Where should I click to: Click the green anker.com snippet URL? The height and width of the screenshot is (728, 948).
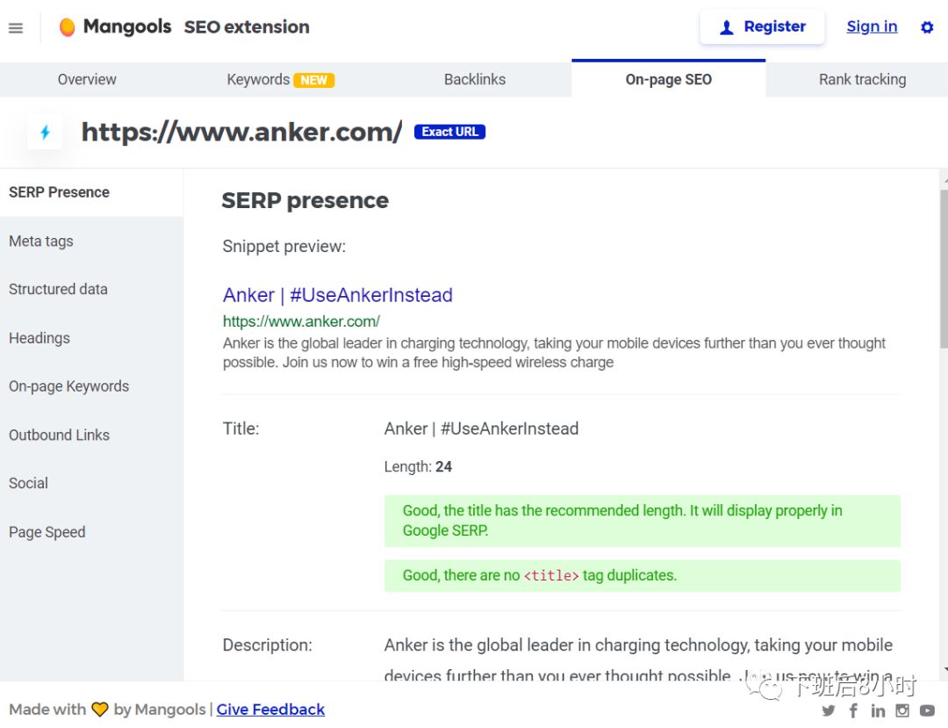point(301,321)
